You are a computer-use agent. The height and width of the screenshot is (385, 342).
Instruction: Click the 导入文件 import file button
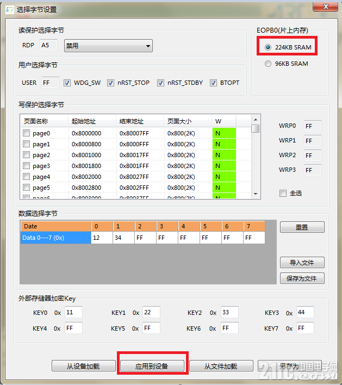click(x=302, y=263)
